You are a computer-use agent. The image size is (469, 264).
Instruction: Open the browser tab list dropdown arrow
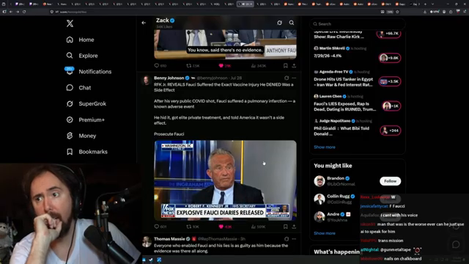432,4
